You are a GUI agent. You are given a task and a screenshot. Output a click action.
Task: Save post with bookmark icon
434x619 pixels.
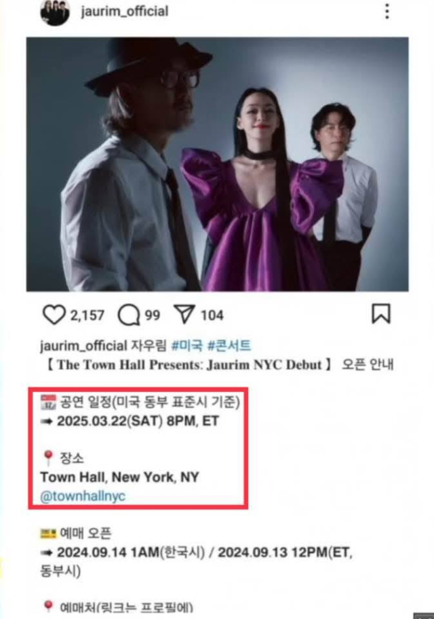click(x=381, y=314)
